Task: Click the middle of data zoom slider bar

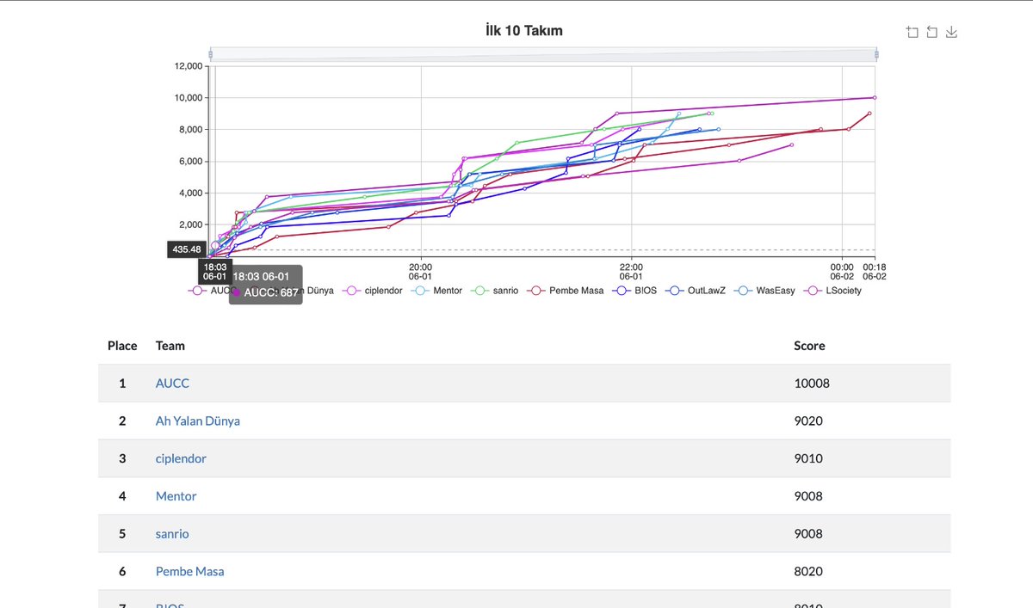Action: pos(543,54)
